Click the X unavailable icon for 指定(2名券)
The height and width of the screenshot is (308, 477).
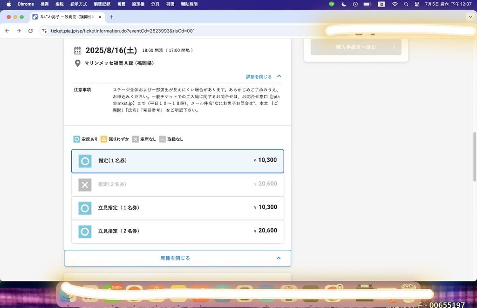(x=85, y=185)
